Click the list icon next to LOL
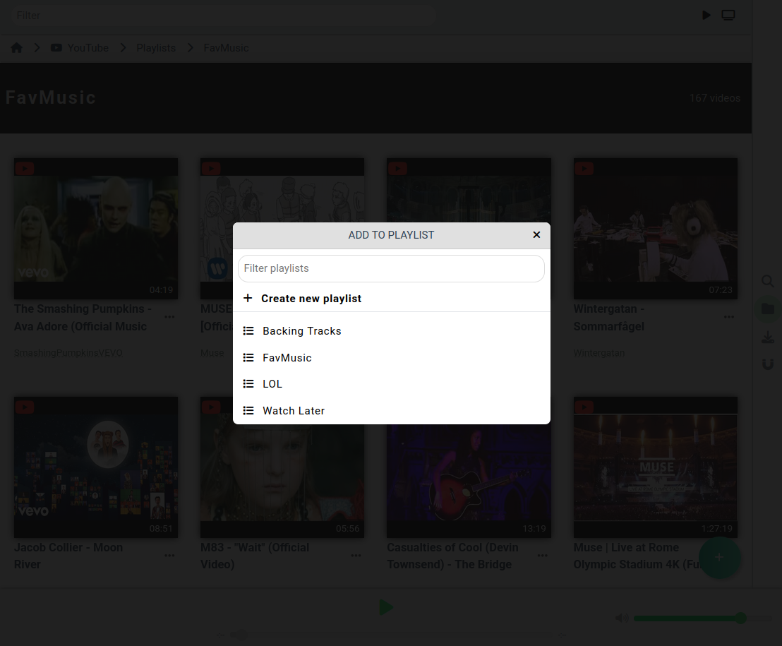The image size is (782, 646). (x=248, y=384)
